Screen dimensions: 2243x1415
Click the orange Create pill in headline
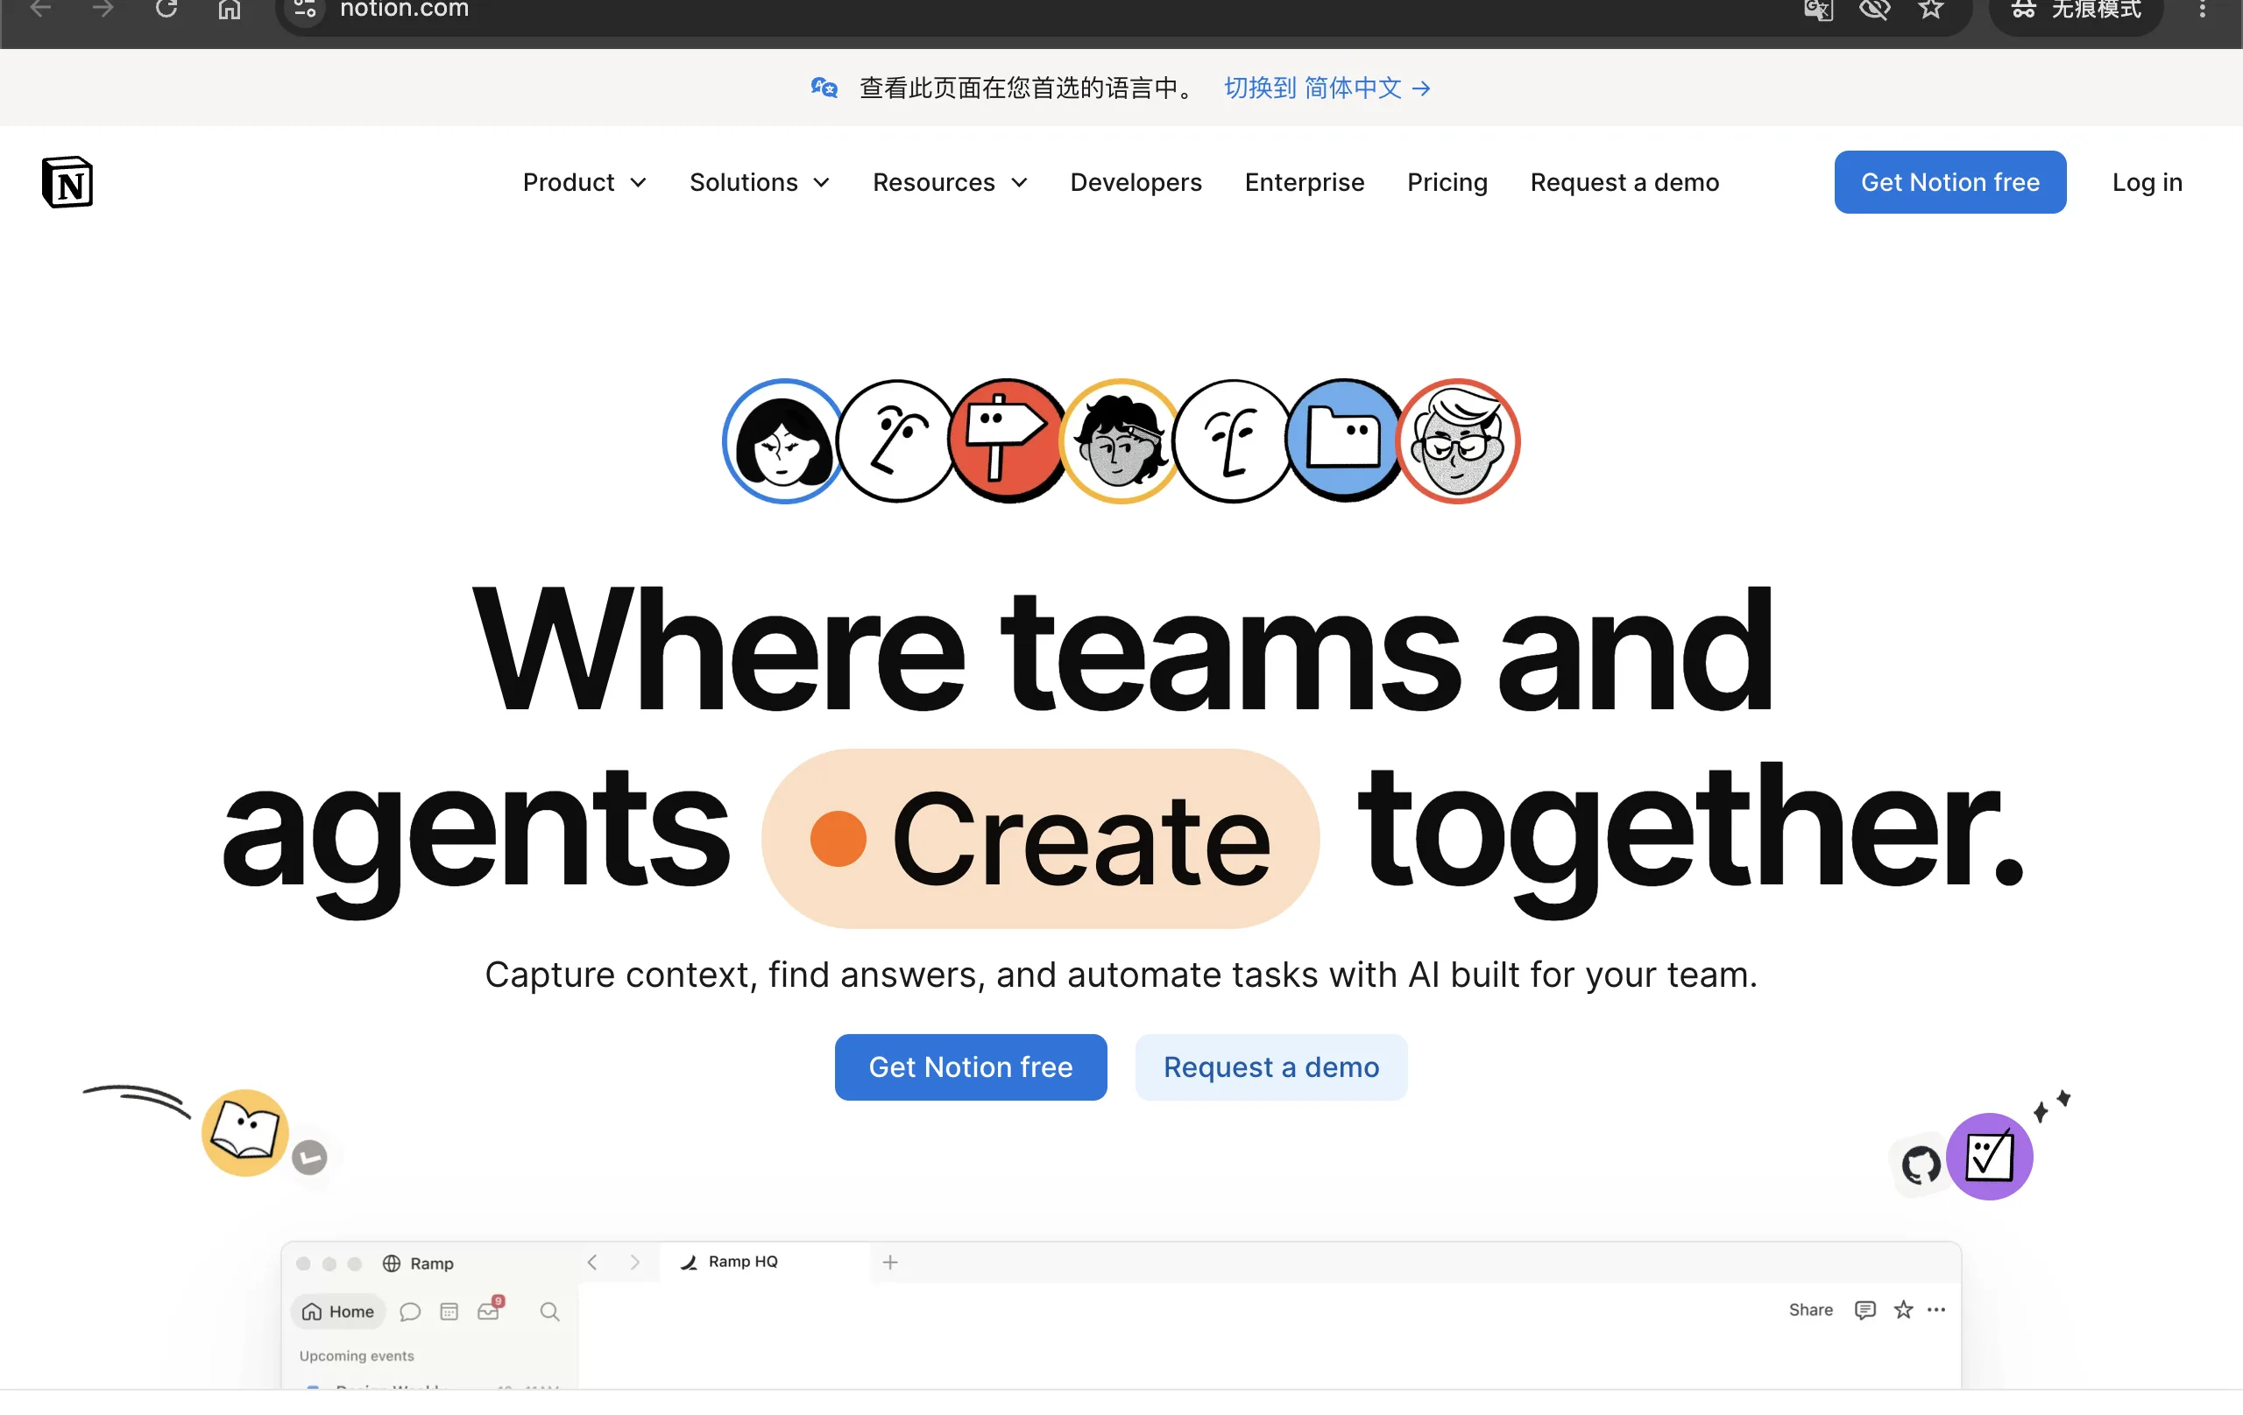click(x=1039, y=838)
